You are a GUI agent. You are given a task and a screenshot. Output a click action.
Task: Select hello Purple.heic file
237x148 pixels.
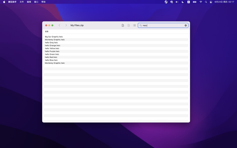pyautogui.click(x=116, y=51)
